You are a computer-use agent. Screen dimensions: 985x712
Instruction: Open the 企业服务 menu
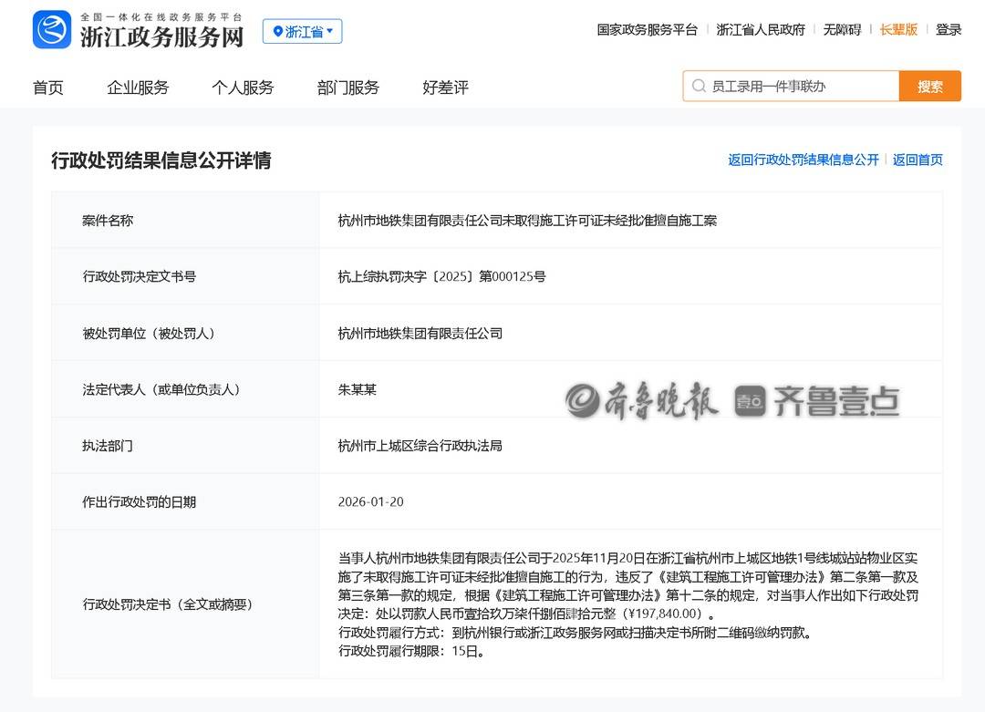point(138,88)
